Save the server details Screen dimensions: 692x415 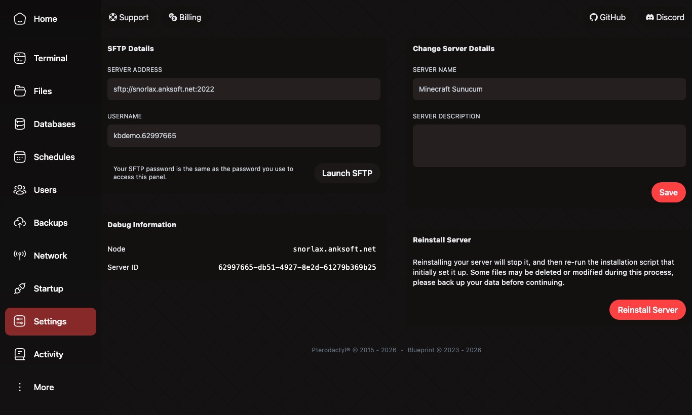click(x=668, y=192)
